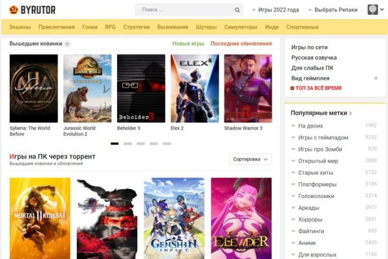Image resolution: width=388 pixels, height=259 pixels.
Task: Go to the last carousel pagination dot
Action: tap(167, 143)
